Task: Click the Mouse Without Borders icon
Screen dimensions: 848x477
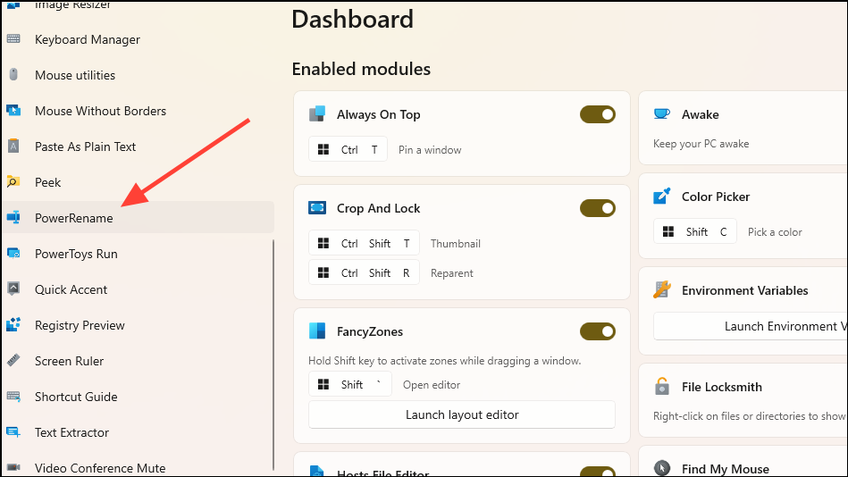Action: (13, 111)
